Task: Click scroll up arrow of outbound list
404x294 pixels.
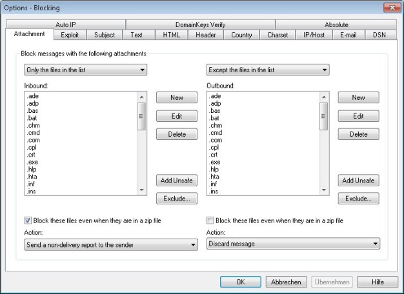Action: [324, 96]
